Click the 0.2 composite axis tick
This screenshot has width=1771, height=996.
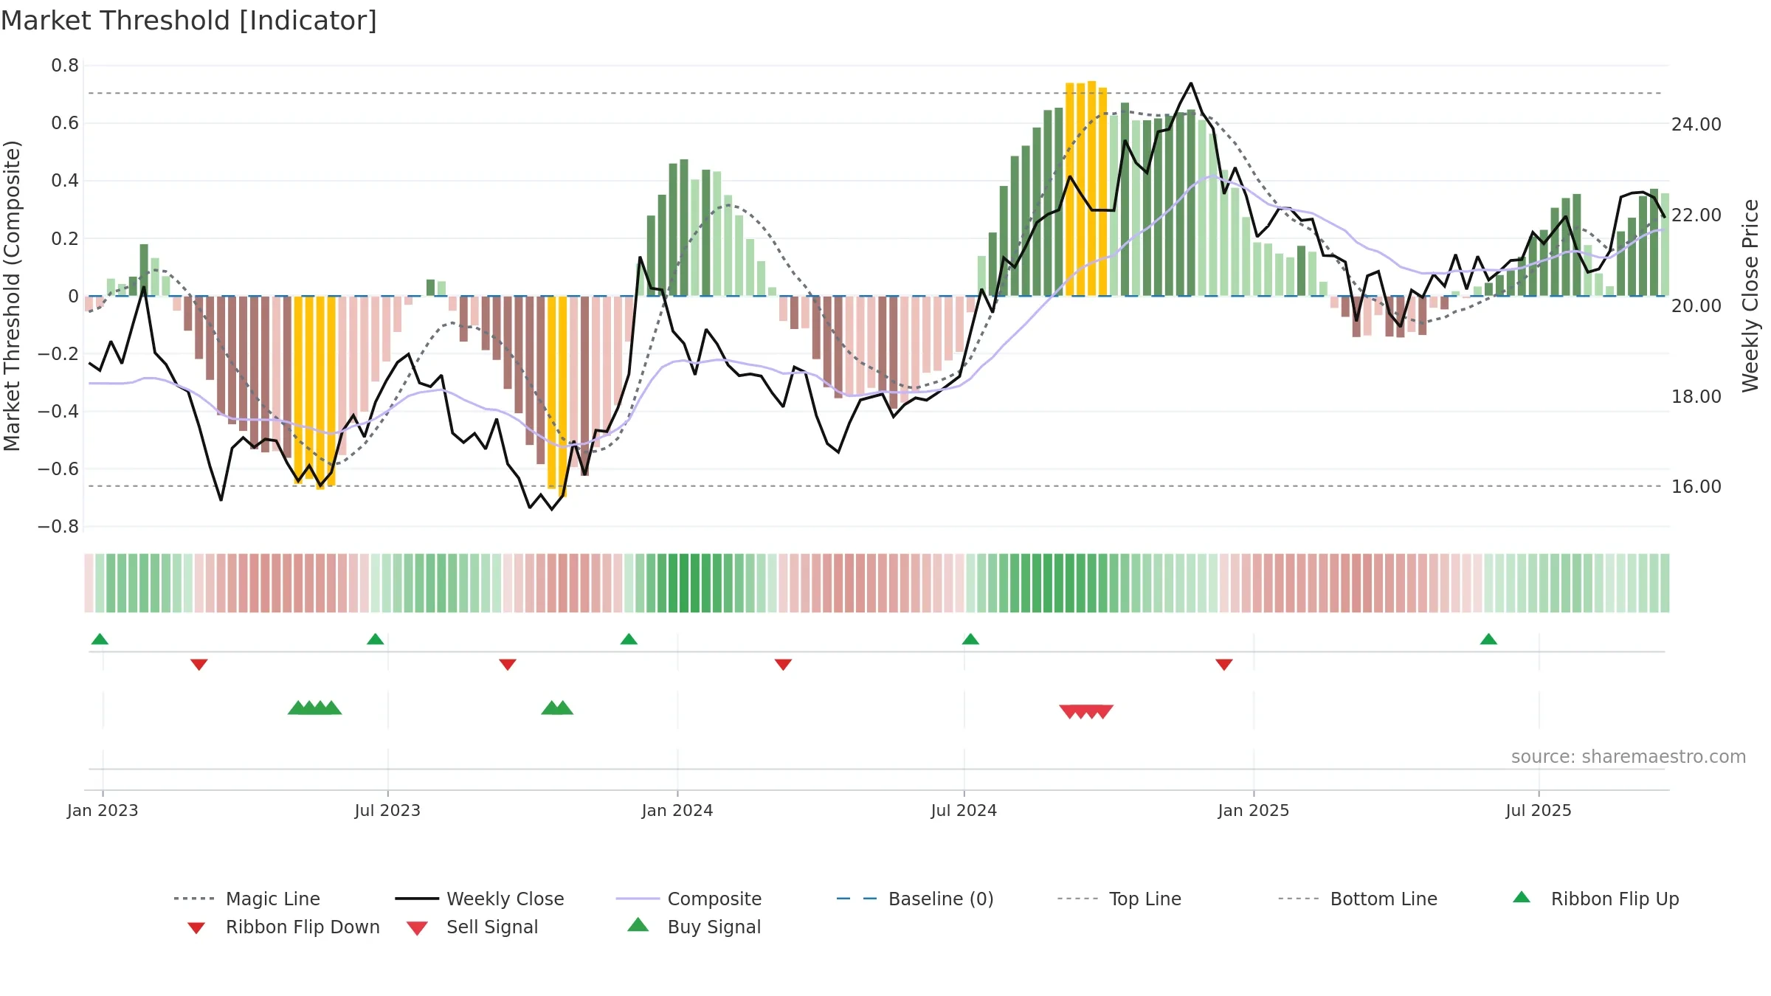click(x=65, y=238)
